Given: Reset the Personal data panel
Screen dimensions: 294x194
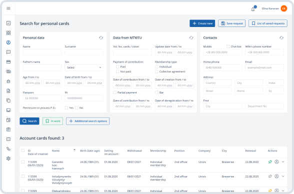Looking at the screenshot, I should tap(101, 37).
